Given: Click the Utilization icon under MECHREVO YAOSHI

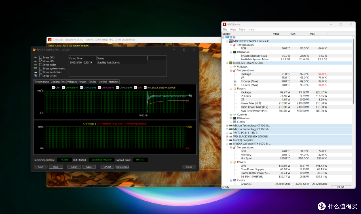Looking at the screenshot, I should (x=235, y=52).
